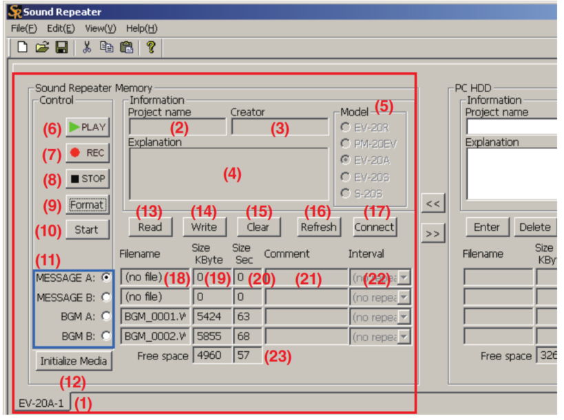Click the PC HDD Explanation text area
The width and height of the screenshot is (564, 420).
(512, 174)
